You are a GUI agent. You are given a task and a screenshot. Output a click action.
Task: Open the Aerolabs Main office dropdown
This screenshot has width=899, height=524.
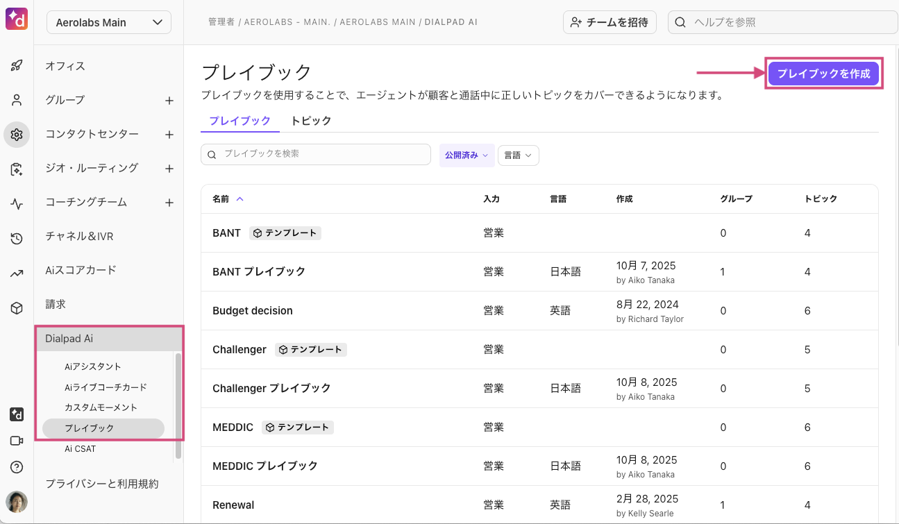(x=109, y=22)
